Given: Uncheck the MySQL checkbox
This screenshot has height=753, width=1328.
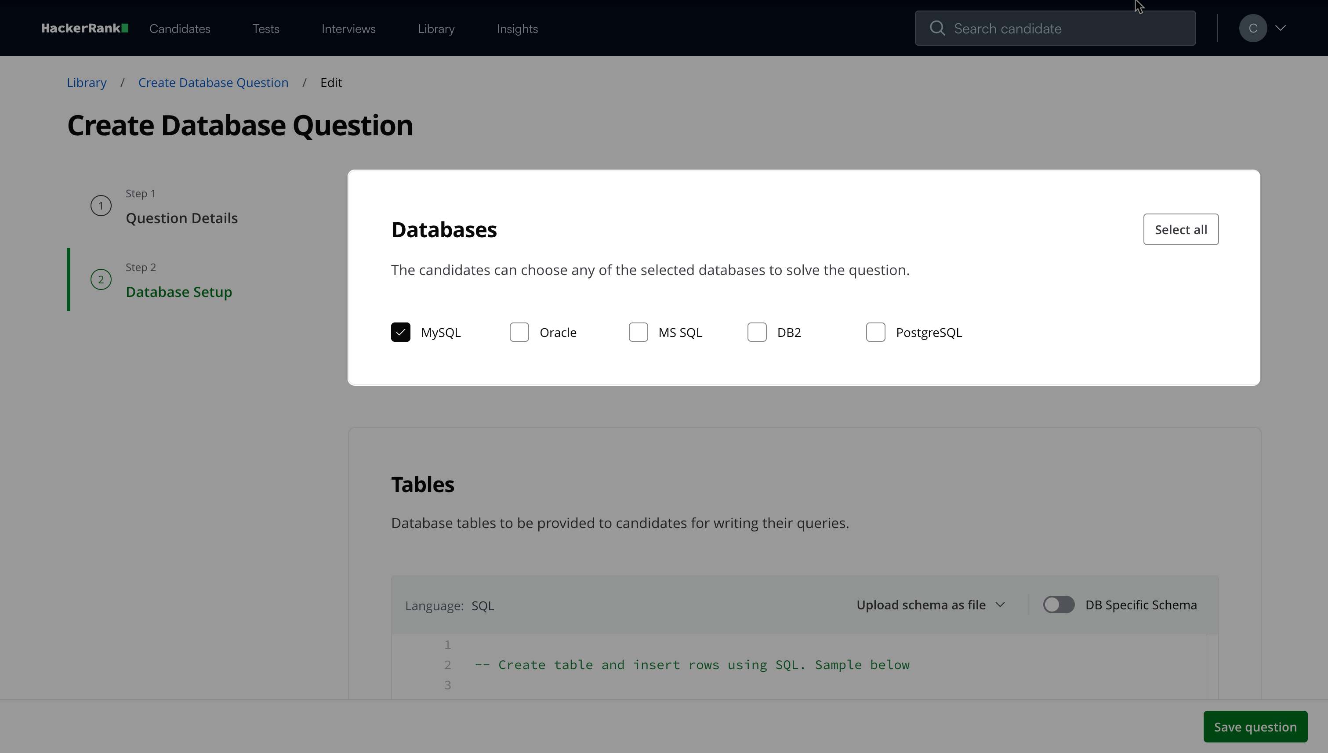Looking at the screenshot, I should (400, 332).
